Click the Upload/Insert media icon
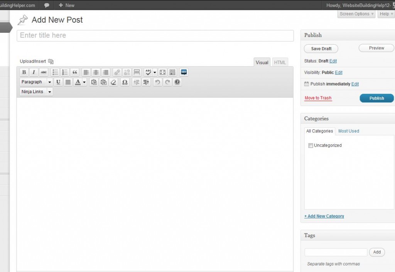This screenshot has height=272, width=395. click(51, 61)
